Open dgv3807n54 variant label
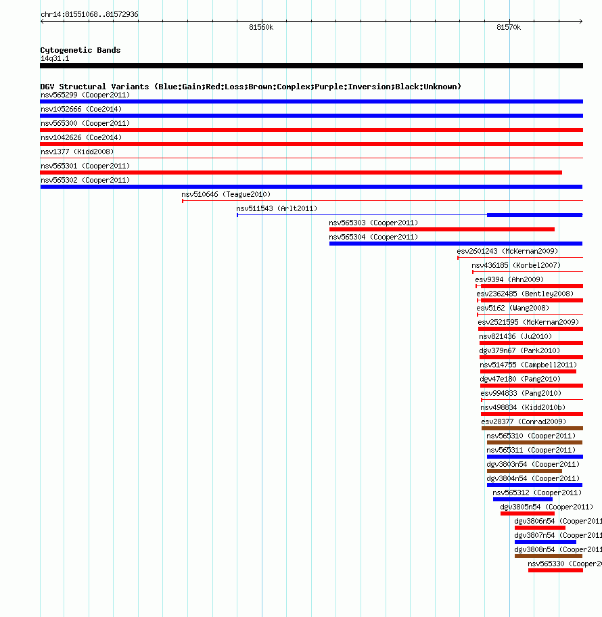 point(558,535)
